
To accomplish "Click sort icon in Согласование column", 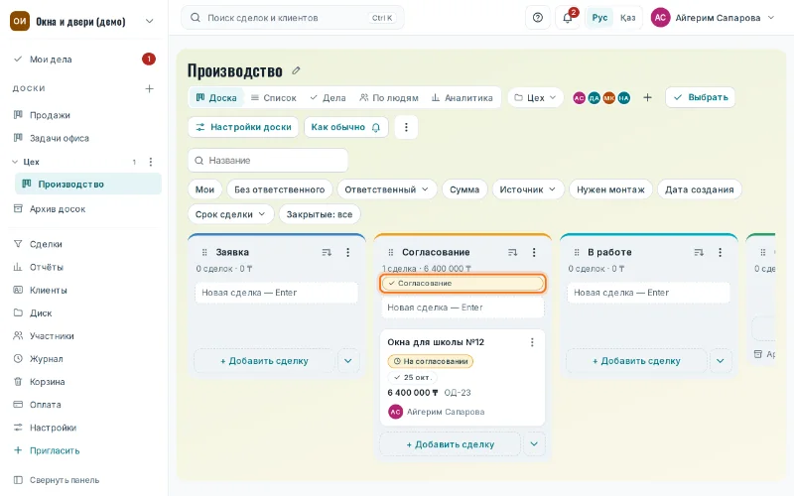I will pos(513,252).
